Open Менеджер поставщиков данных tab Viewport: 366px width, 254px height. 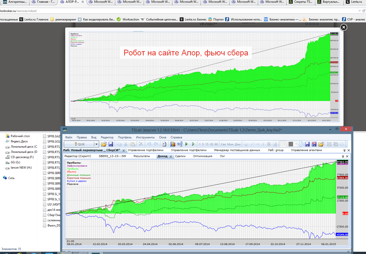[237, 150]
